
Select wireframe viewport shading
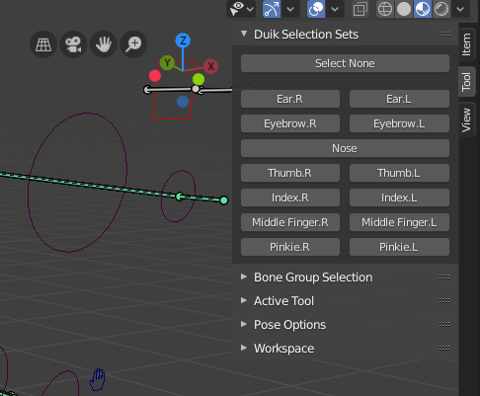coord(385,9)
